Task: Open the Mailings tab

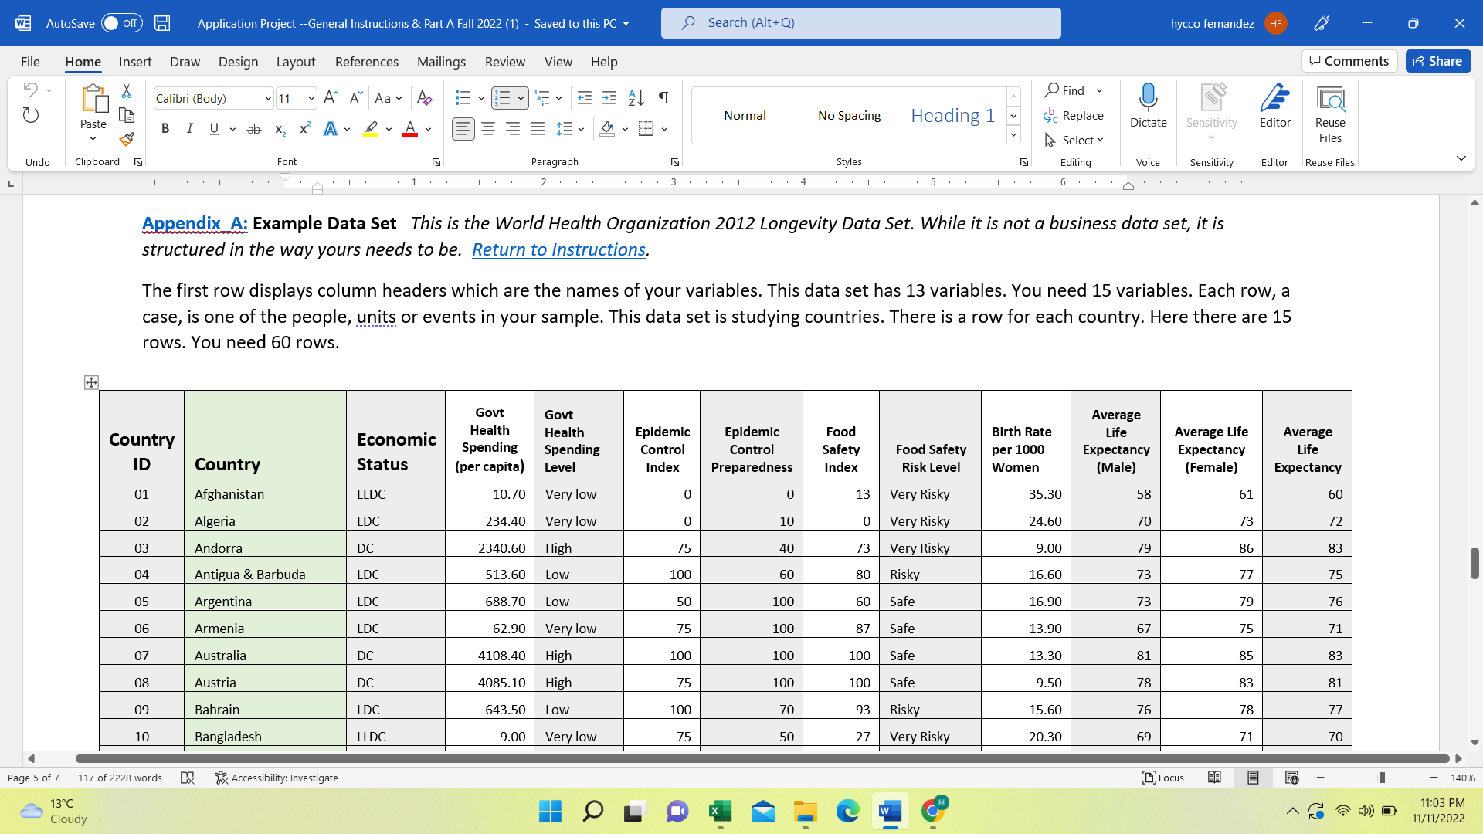Action: tap(441, 62)
